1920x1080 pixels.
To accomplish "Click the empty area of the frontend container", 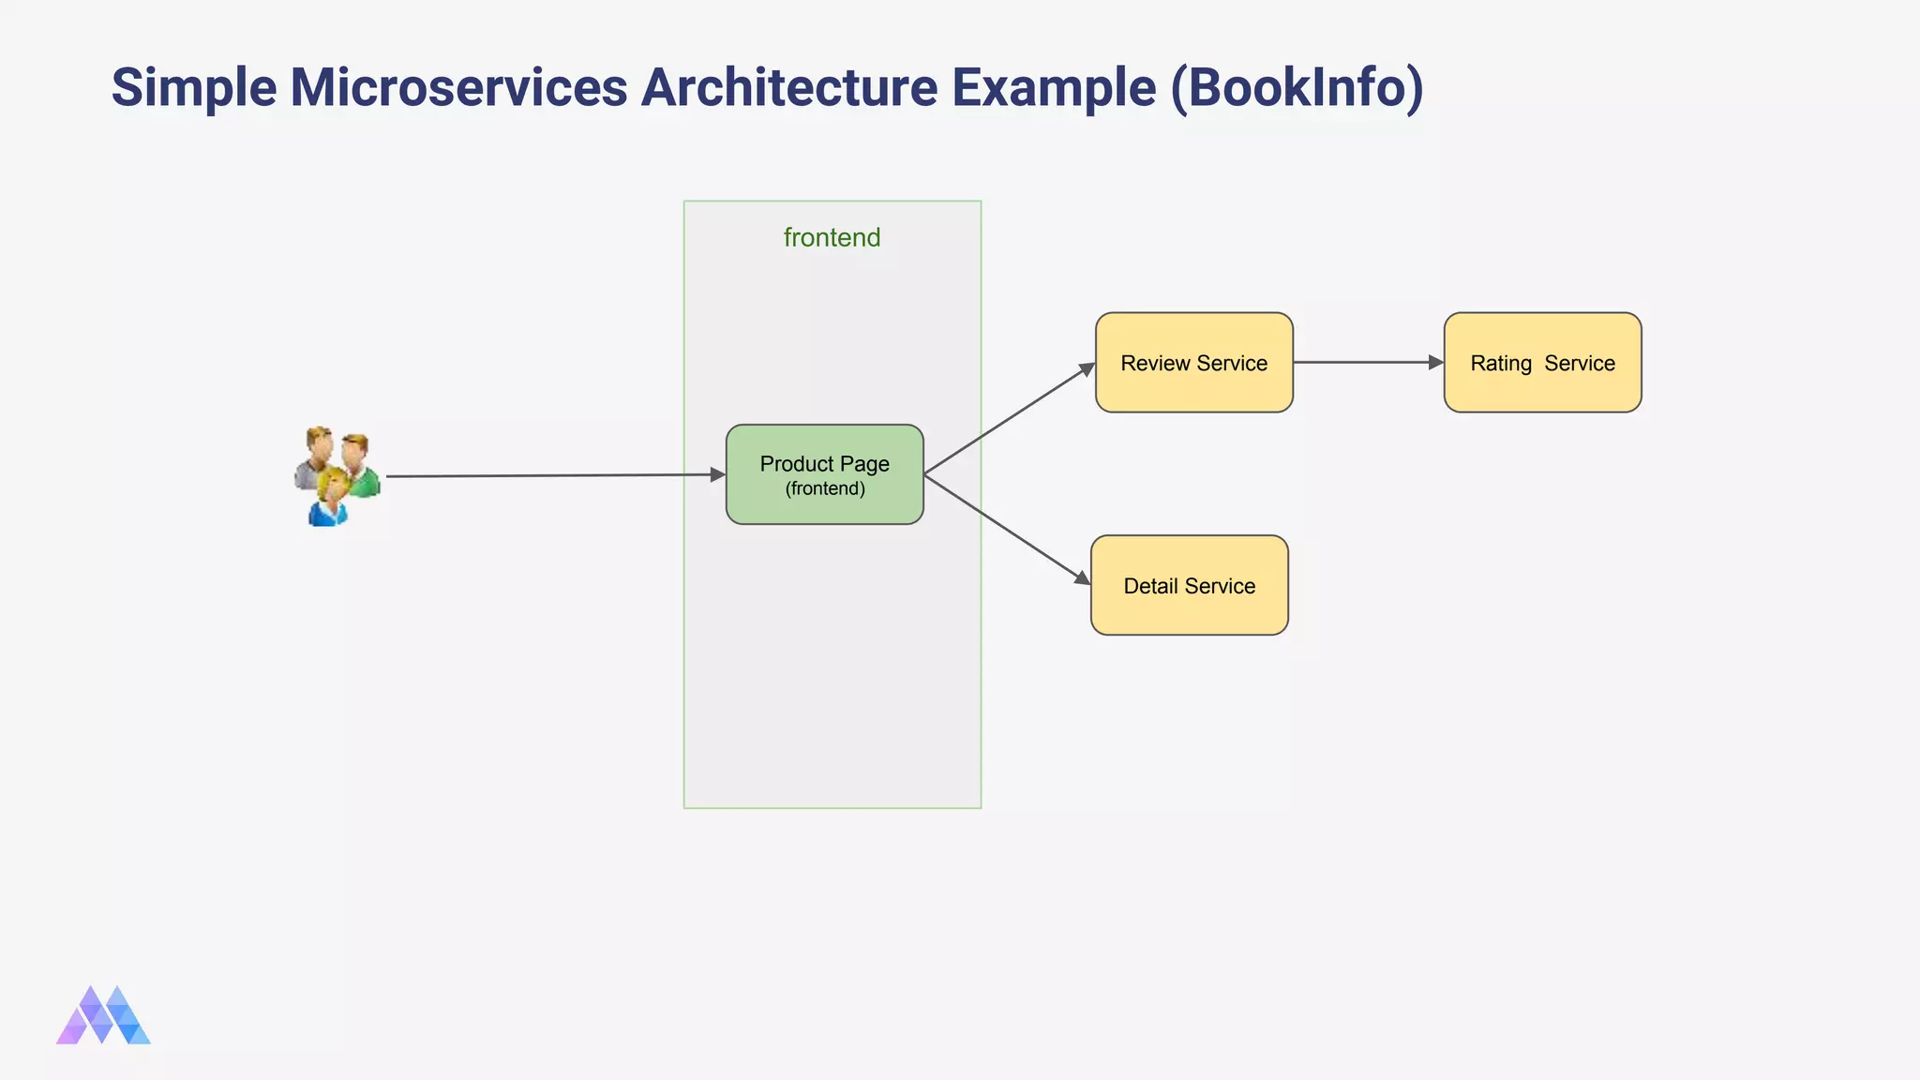I will pos(832,675).
